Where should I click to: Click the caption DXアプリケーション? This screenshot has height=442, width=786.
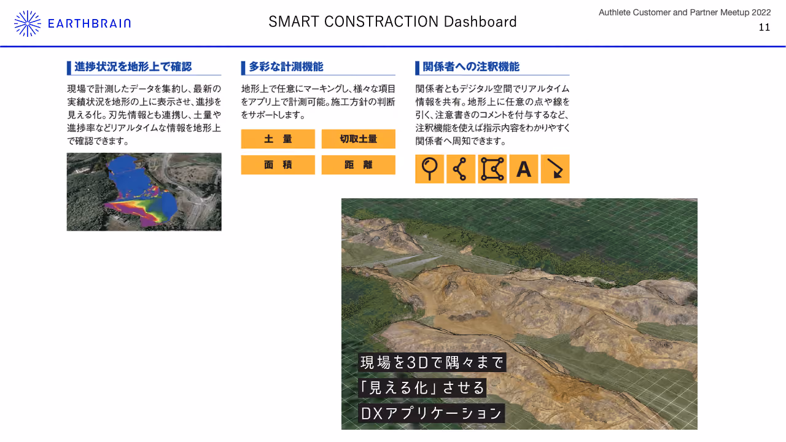pos(432,413)
